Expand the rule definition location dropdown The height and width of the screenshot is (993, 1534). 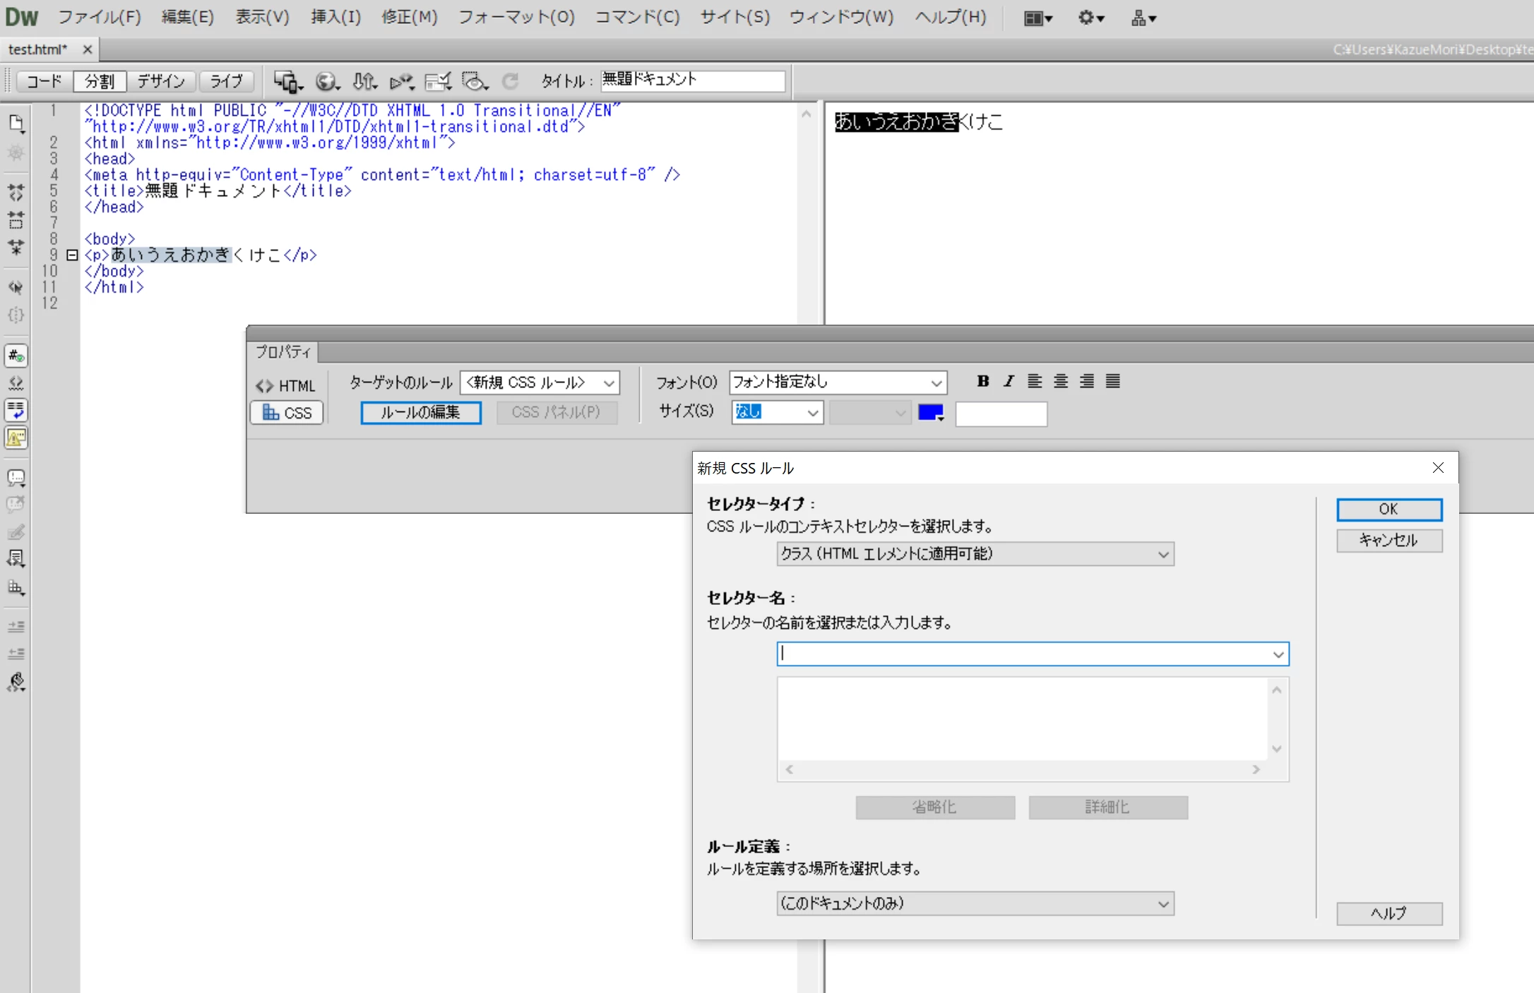click(x=975, y=903)
